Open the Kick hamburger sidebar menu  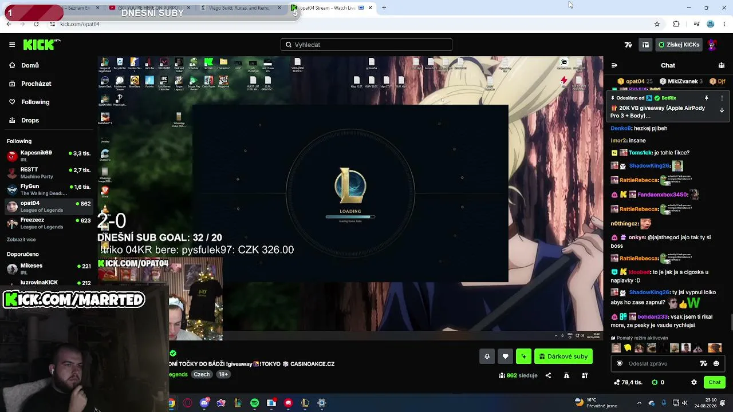tap(12, 45)
